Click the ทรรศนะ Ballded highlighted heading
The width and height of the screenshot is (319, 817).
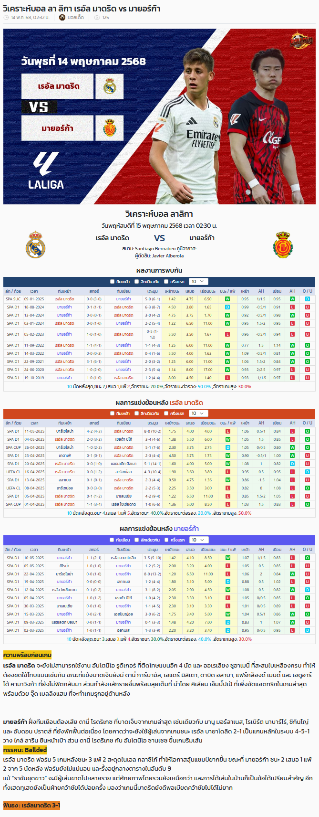25,750
